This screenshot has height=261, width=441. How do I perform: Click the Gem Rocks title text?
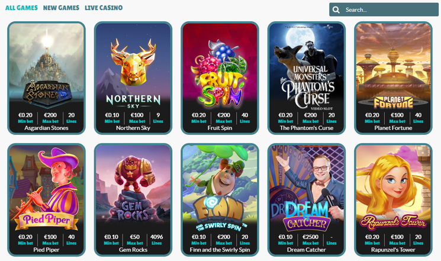tap(133, 250)
